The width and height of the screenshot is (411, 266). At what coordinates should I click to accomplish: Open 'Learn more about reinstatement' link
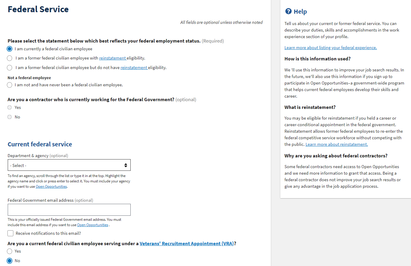click(x=336, y=144)
